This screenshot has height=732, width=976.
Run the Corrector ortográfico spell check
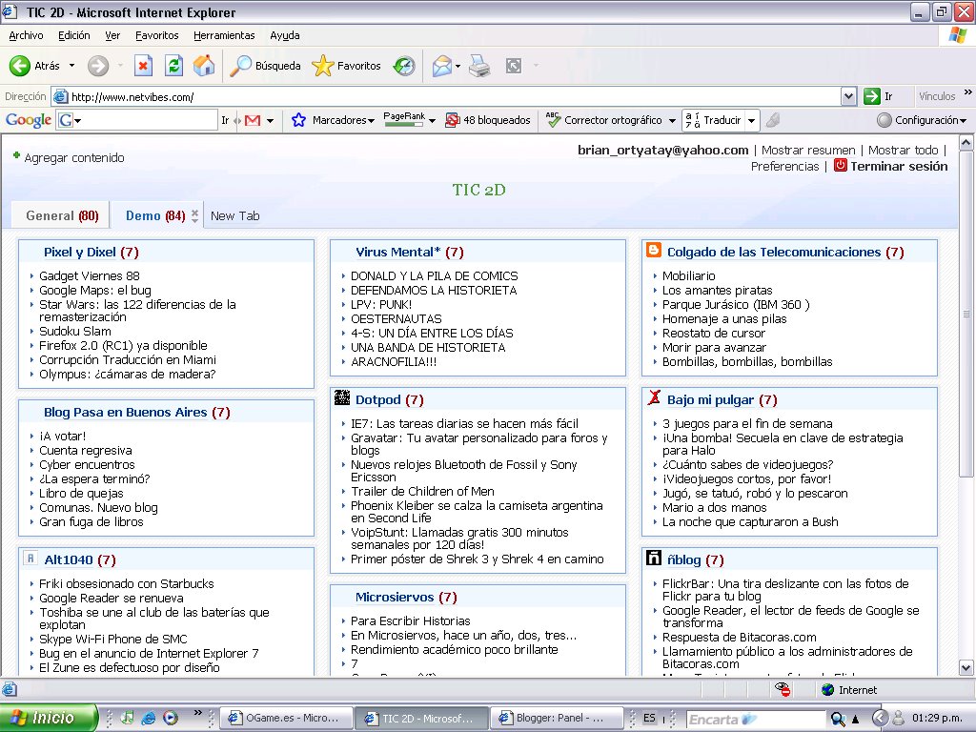(603, 120)
